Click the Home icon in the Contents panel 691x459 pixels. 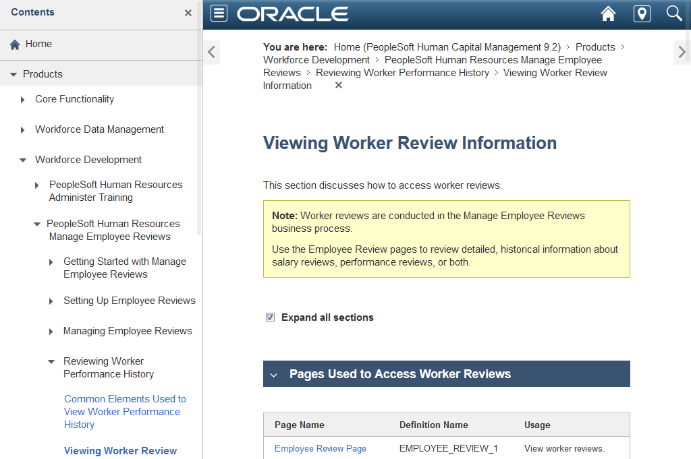pyautogui.click(x=13, y=44)
